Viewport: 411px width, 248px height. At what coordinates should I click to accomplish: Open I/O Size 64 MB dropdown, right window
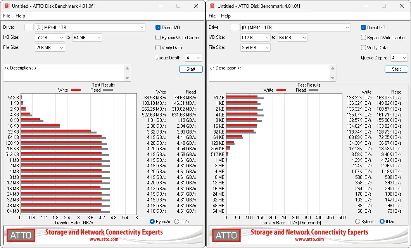(x=292, y=38)
